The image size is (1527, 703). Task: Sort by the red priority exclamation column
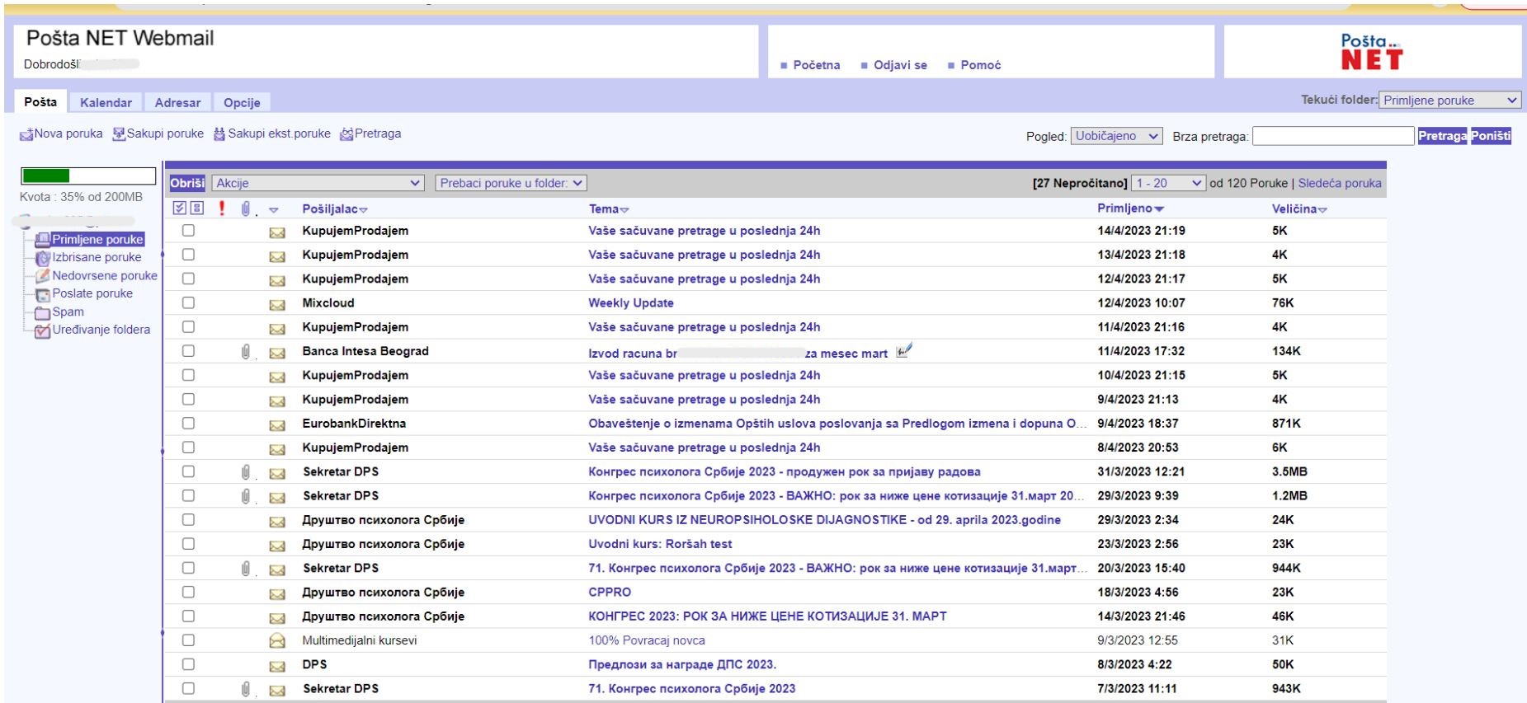click(x=221, y=209)
